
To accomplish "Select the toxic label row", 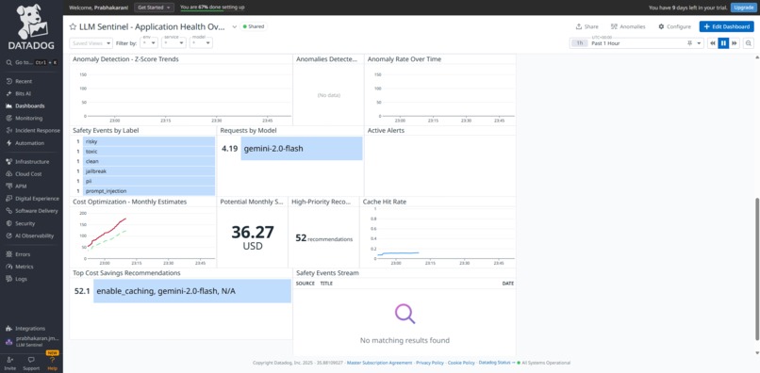I will click(149, 151).
